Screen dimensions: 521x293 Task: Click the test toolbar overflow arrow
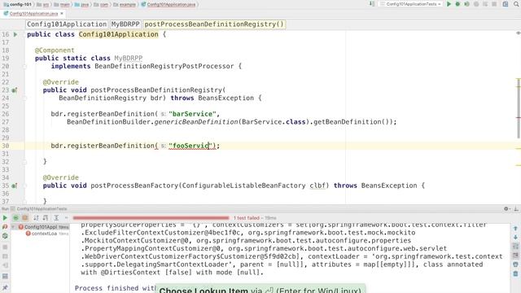click(66, 218)
